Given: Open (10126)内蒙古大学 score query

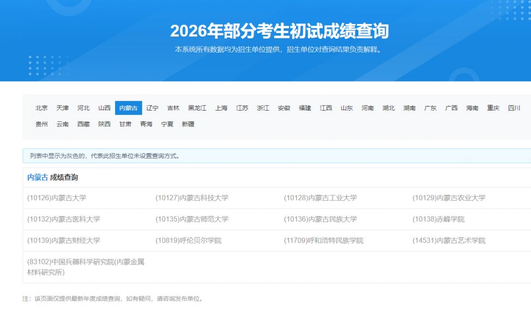Looking at the screenshot, I should 57,198.
